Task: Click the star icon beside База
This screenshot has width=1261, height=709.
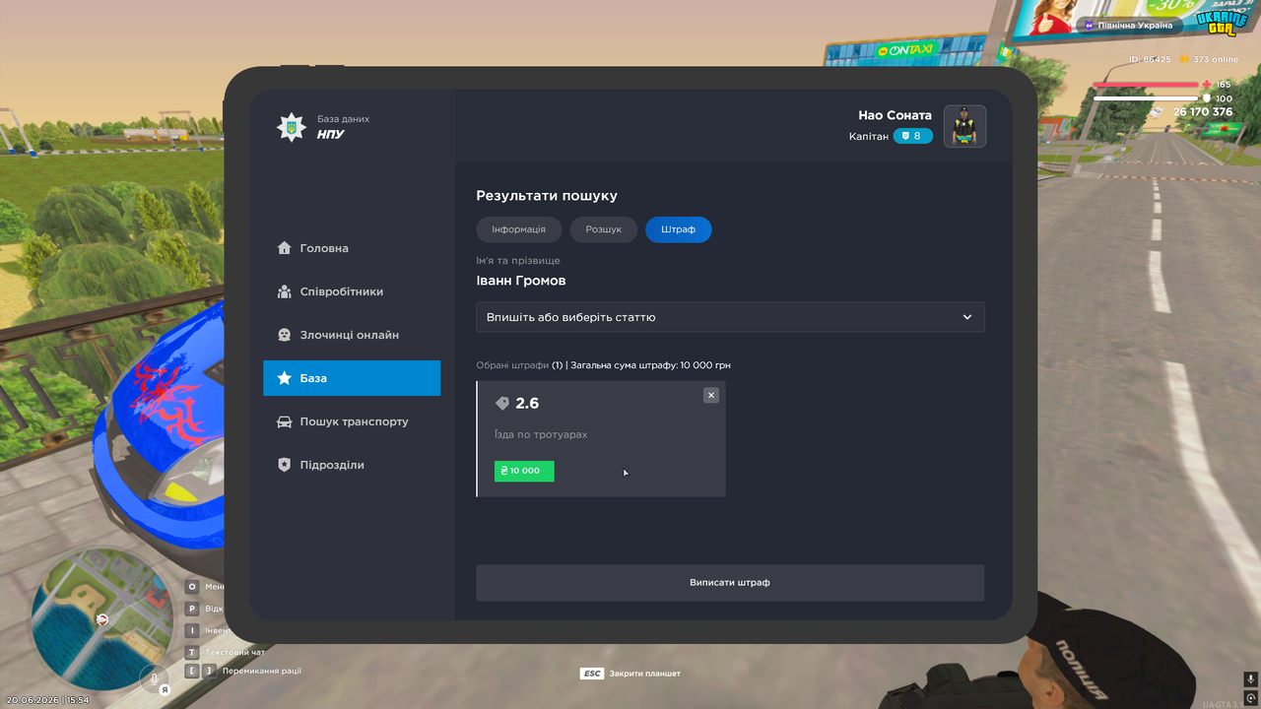Action: (x=284, y=378)
